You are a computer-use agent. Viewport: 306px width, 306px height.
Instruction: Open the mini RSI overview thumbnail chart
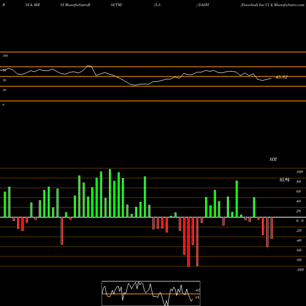pos(151,293)
